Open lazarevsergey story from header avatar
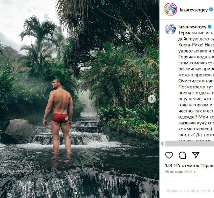214x198 pixels. tap(170, 9)
